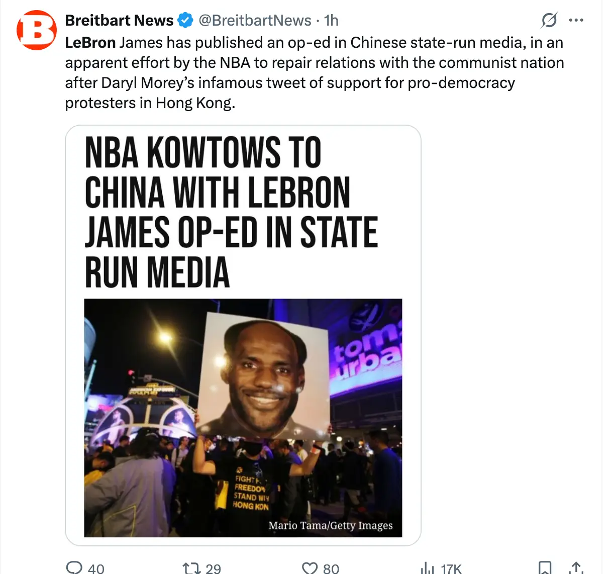Screen dimensions: 613x574
Task: Open the Breitbart News display name
Action: click(x=119, y=21)
